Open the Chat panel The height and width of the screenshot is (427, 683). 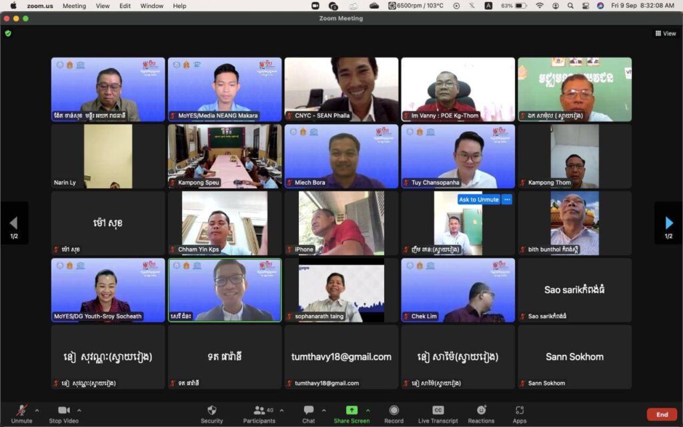(x=308, y=410)
